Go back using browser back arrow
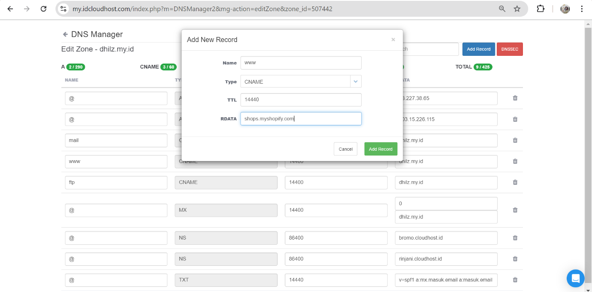The image size is (592, 292). pos(10,9)
